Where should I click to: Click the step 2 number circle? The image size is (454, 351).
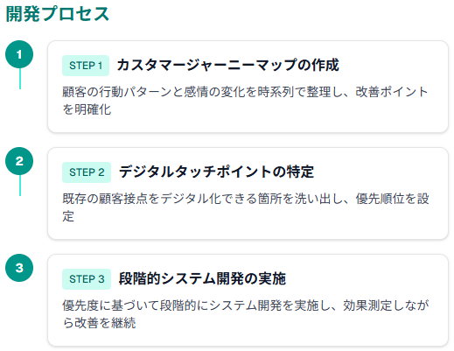tap(19, 161)
